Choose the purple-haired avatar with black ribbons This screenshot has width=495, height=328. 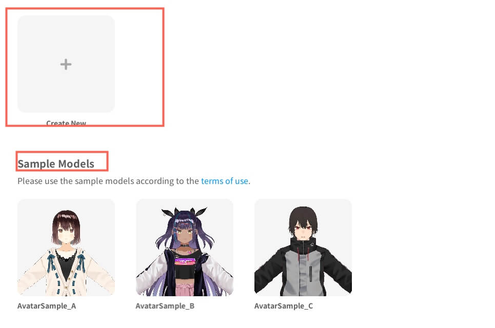coord(184,247)
